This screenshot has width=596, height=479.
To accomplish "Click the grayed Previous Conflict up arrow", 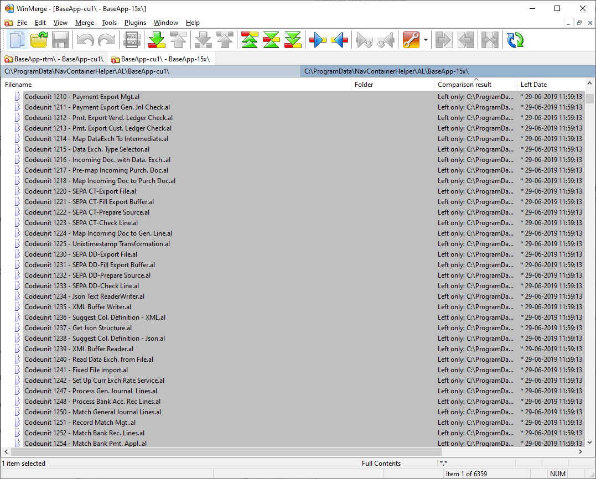I will tap(225, 40).
